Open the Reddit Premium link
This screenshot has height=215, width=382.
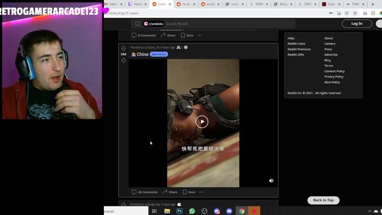299,49
